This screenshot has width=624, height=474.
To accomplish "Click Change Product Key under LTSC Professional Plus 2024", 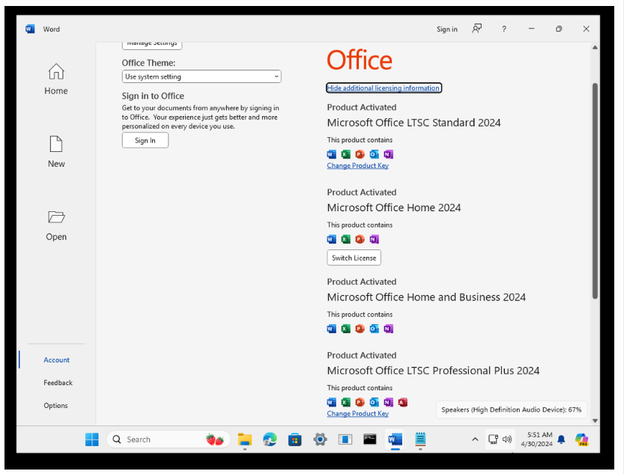I will (358, 413).
